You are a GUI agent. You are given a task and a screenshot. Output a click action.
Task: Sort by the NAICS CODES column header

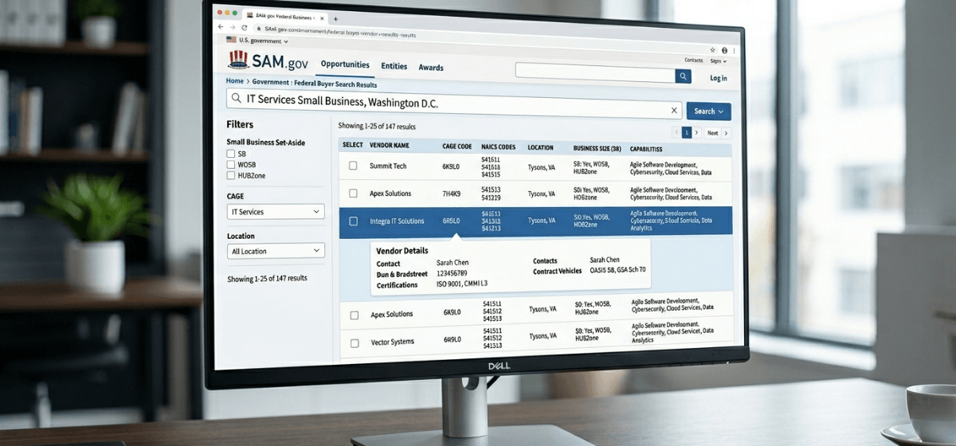(498, 147)
